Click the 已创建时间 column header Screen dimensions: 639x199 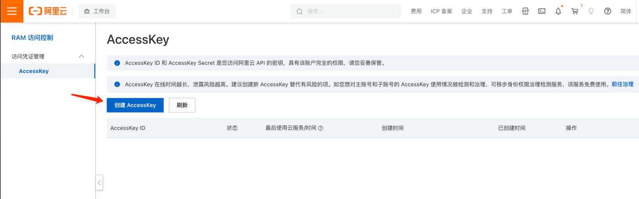(x=511, y=128)
